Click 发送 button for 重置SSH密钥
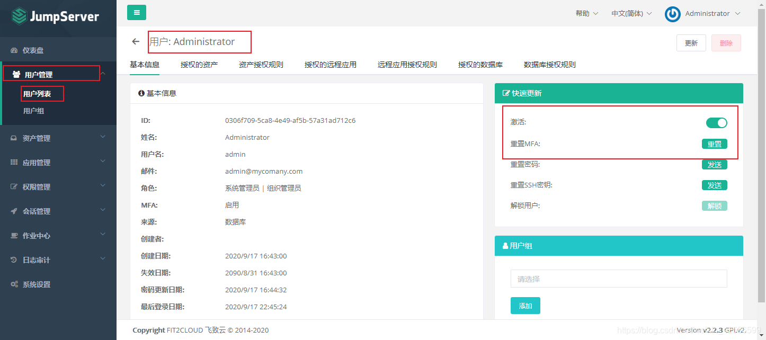This screenshot has height=340, width=766. tap(715, 185)
